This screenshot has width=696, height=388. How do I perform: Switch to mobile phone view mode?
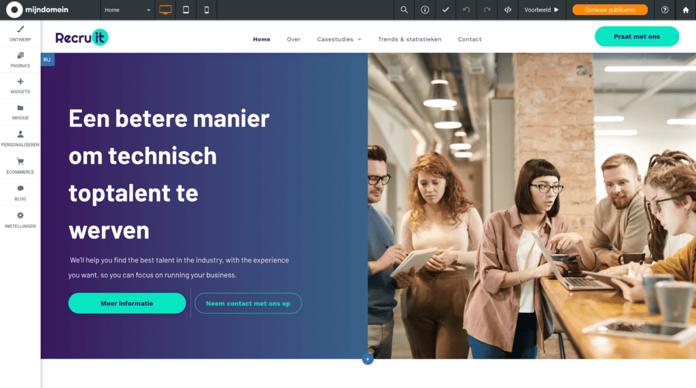point(207,10)
